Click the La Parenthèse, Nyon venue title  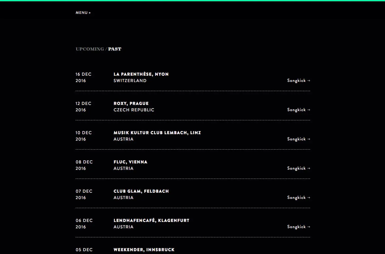[x=141, y=74]
